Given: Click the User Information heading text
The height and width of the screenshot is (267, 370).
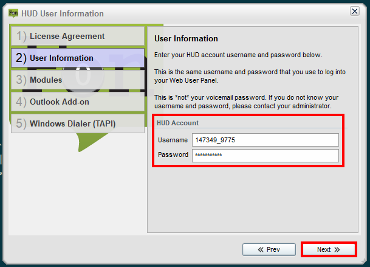Looking at the screenshot, I should (186, 38).
